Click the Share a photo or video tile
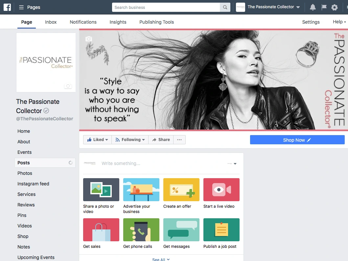The height and width of the screenshot is (261, 348). [x=101, y=190]
